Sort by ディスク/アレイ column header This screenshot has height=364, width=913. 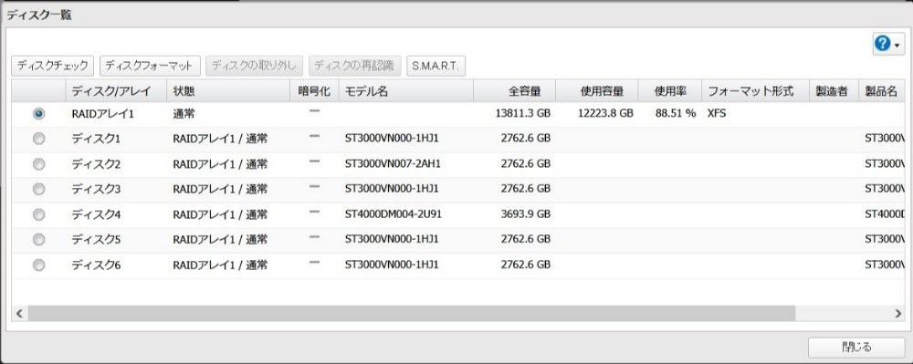[x=115, y=90]
